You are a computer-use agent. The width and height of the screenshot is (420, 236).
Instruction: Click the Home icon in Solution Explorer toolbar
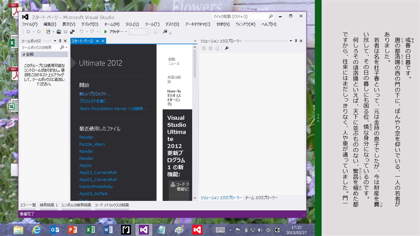pos(217,48)
